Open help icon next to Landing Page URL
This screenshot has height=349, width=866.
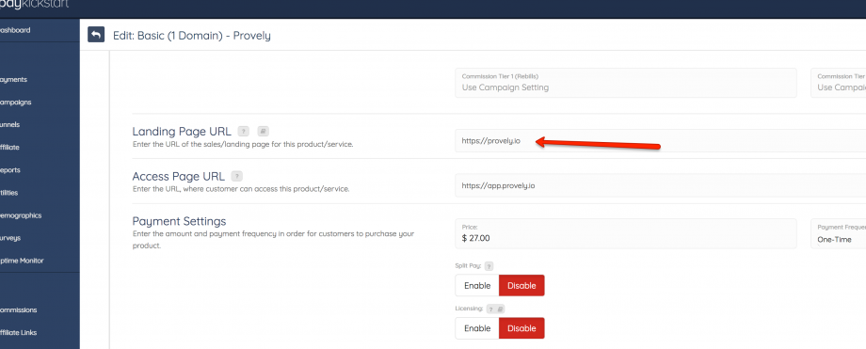[x=244, y=132]
